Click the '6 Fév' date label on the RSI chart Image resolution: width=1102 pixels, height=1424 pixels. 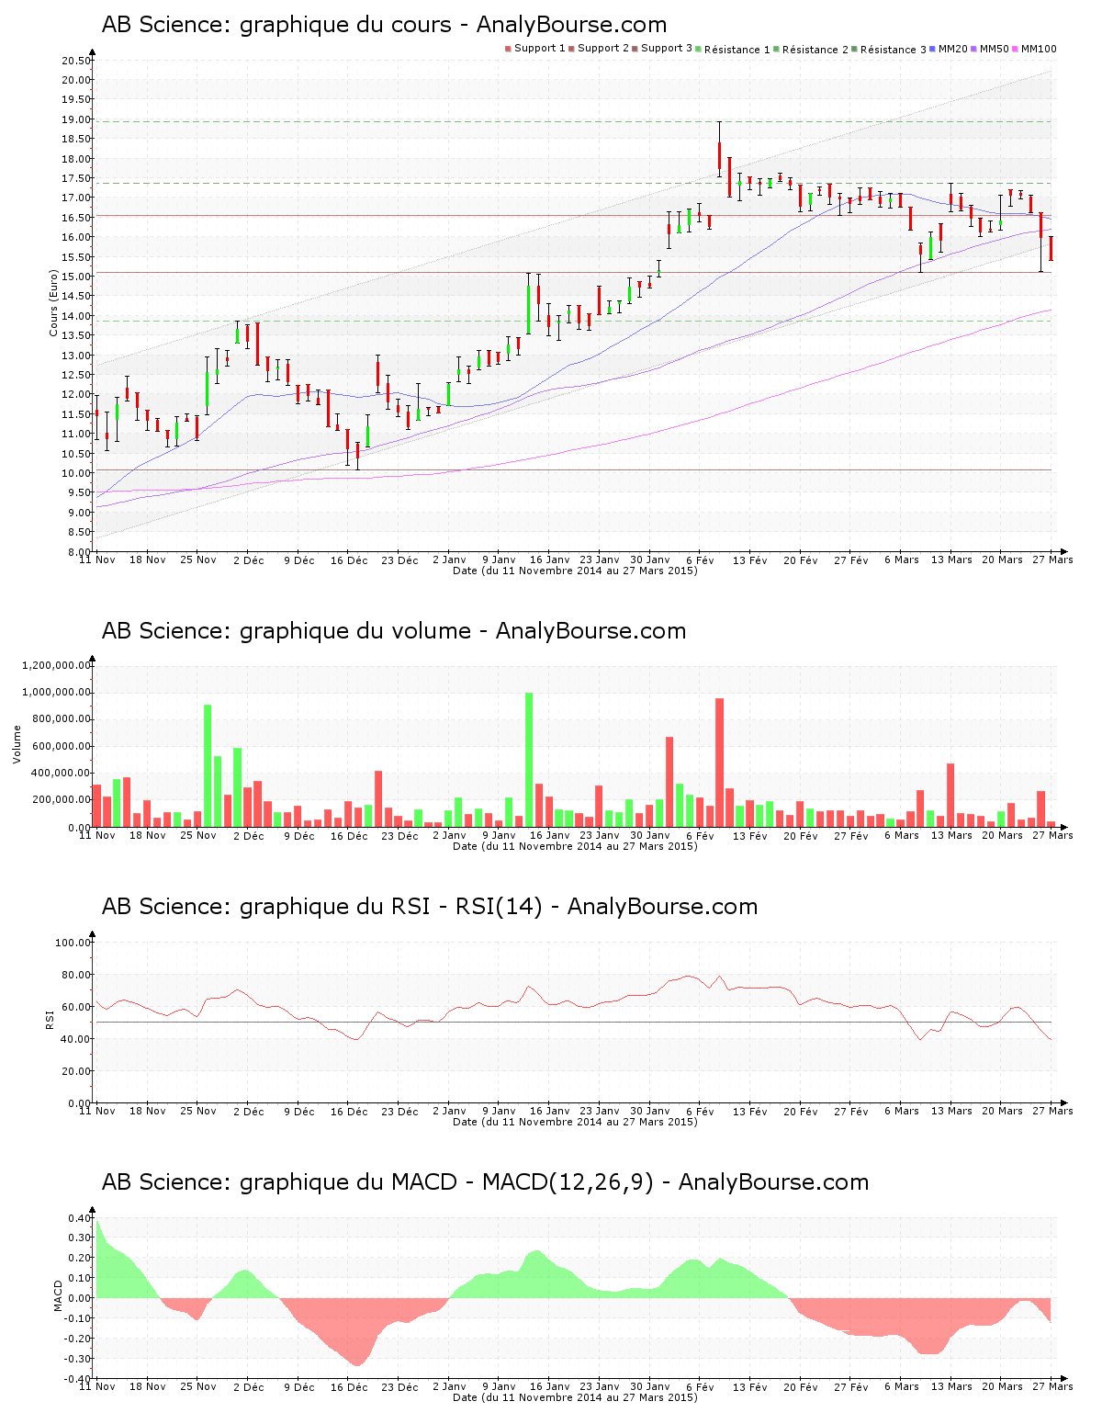pyautogui.click(x=700, y=1111)
